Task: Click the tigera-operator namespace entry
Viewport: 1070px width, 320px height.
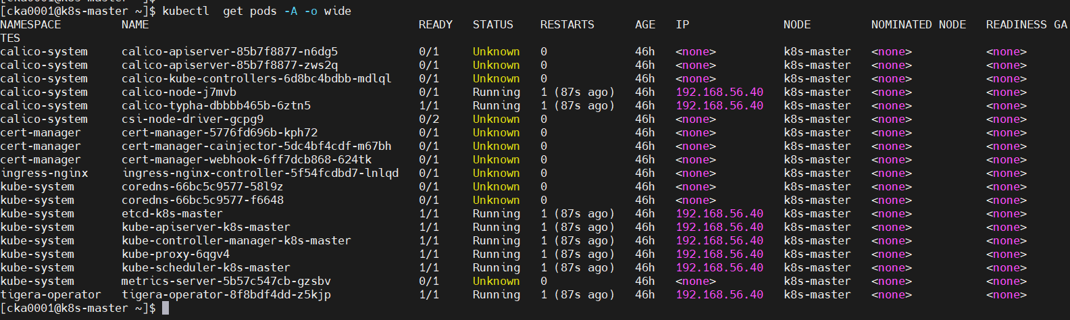Action: (51, 294)
